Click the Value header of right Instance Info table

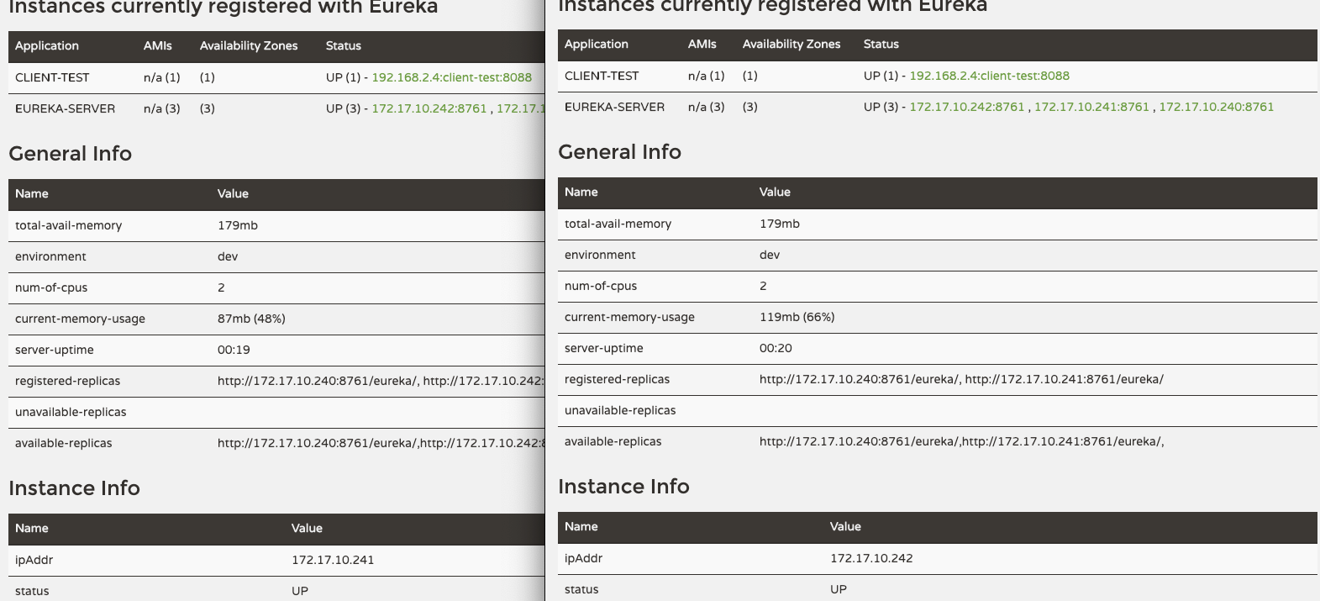(x=845, y=527)
